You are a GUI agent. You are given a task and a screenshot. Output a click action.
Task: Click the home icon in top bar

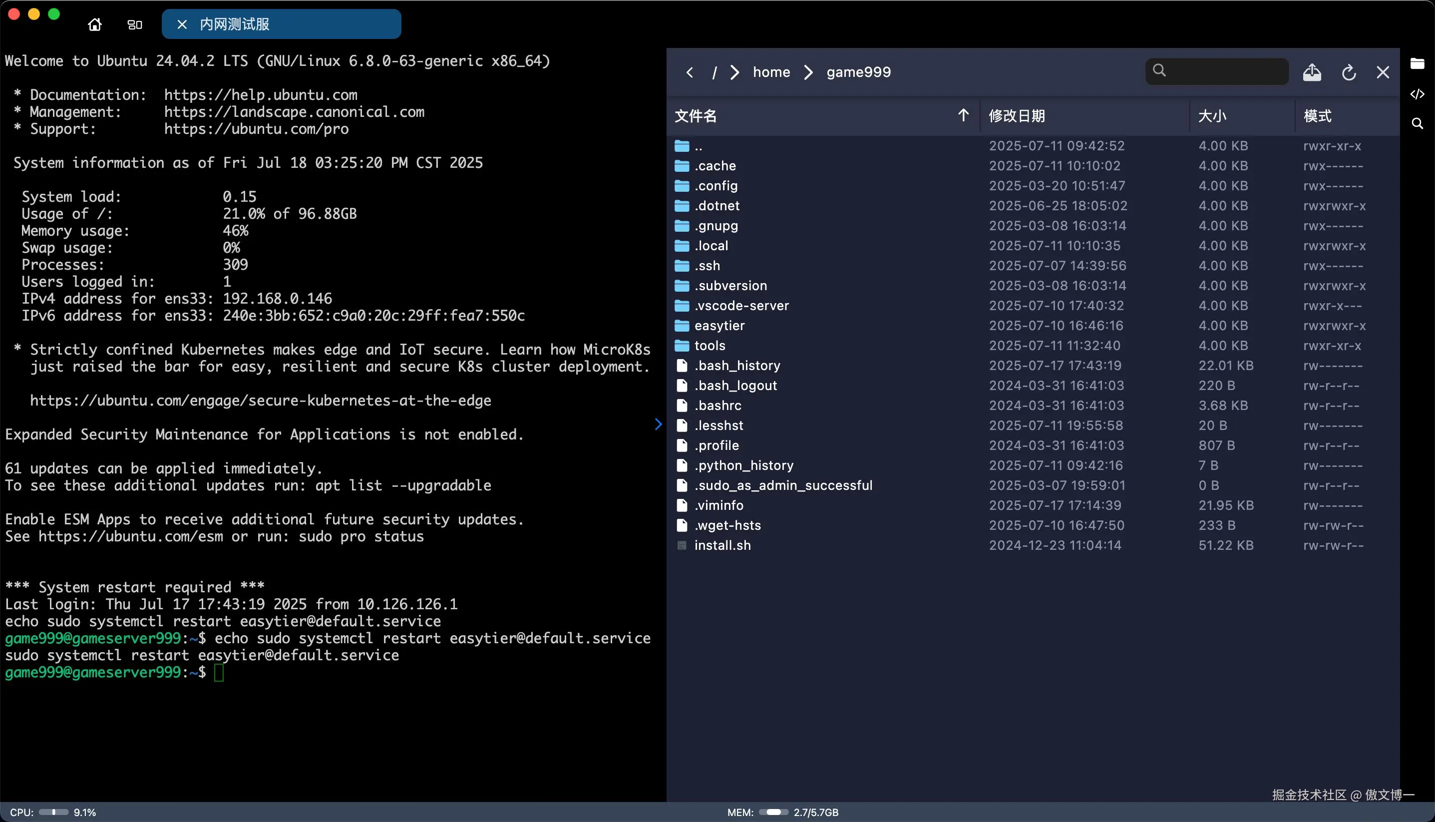click(95, 24)
